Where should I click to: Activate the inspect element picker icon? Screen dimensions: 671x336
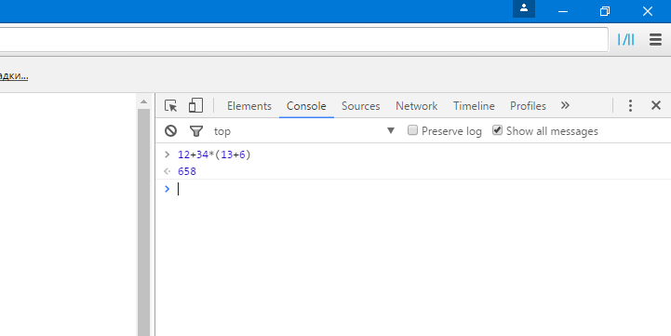click(170, 106)
